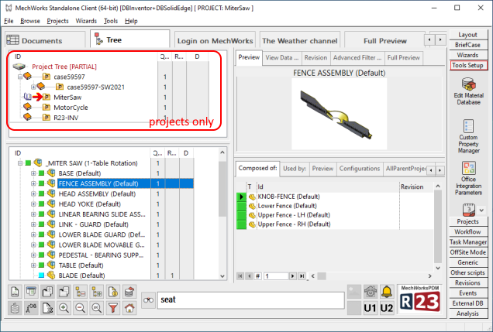The width and height of the screenshot is (493, 332).
Task: Click the window table layout icon
Action: [x=31, y=292]
